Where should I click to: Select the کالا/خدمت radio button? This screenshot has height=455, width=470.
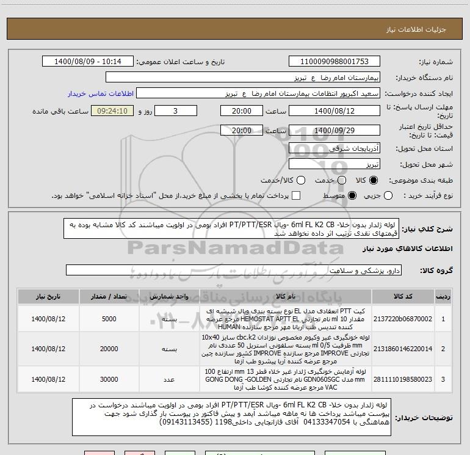click(x=301, y=180)
